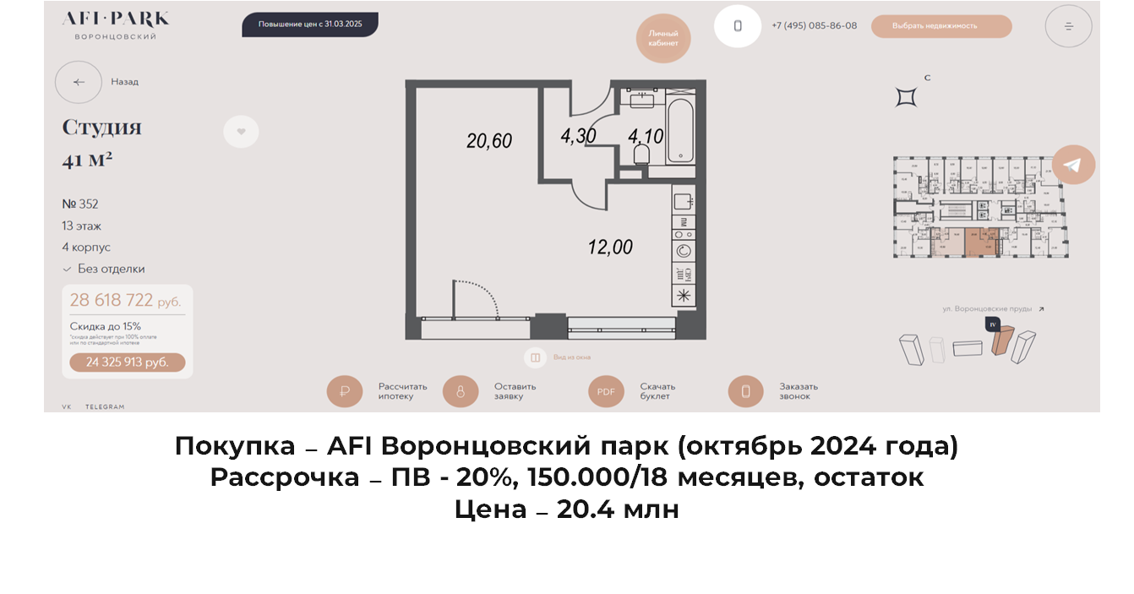Screen dimensions: 1134x594
Task: Click the phone icon in white circle
Action: [x=738, y=25]
